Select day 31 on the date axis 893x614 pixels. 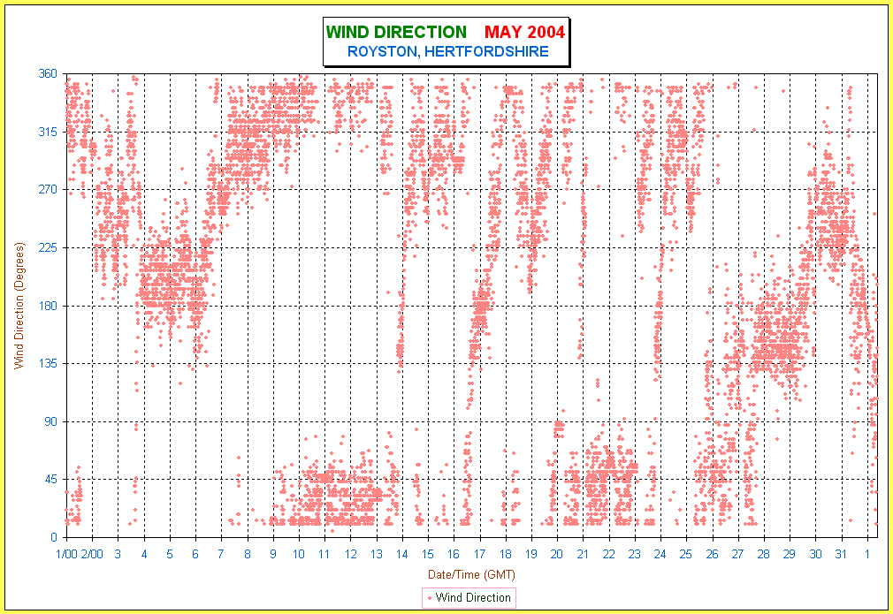pos(841,554)
